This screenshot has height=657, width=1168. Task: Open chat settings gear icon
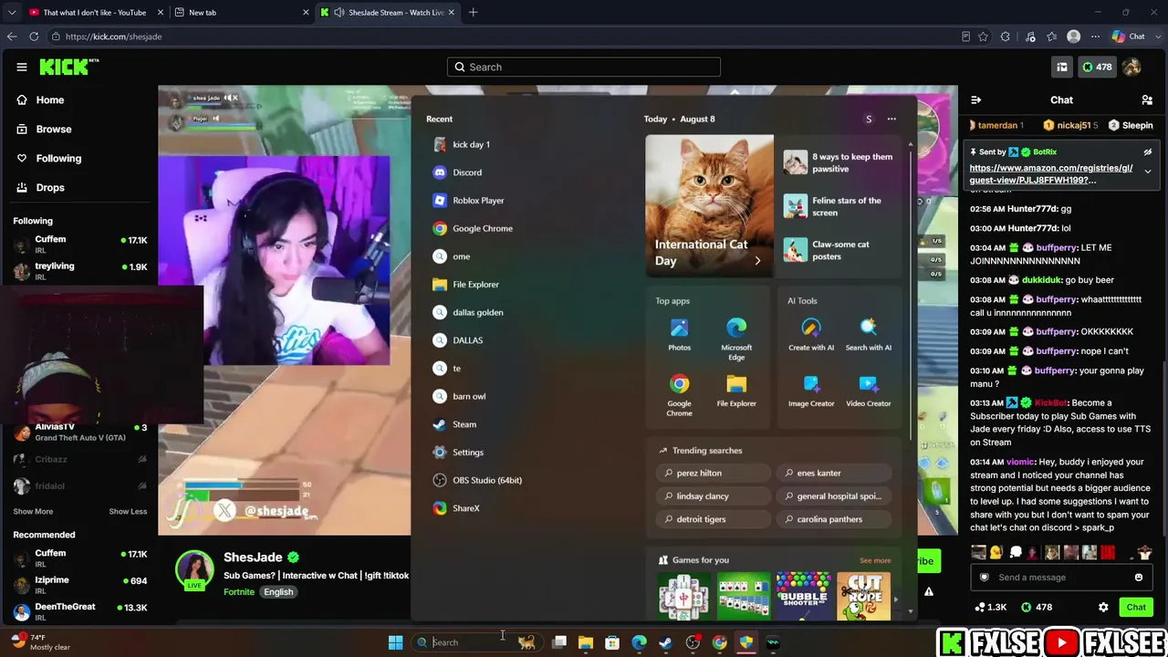click(1103, 607)
